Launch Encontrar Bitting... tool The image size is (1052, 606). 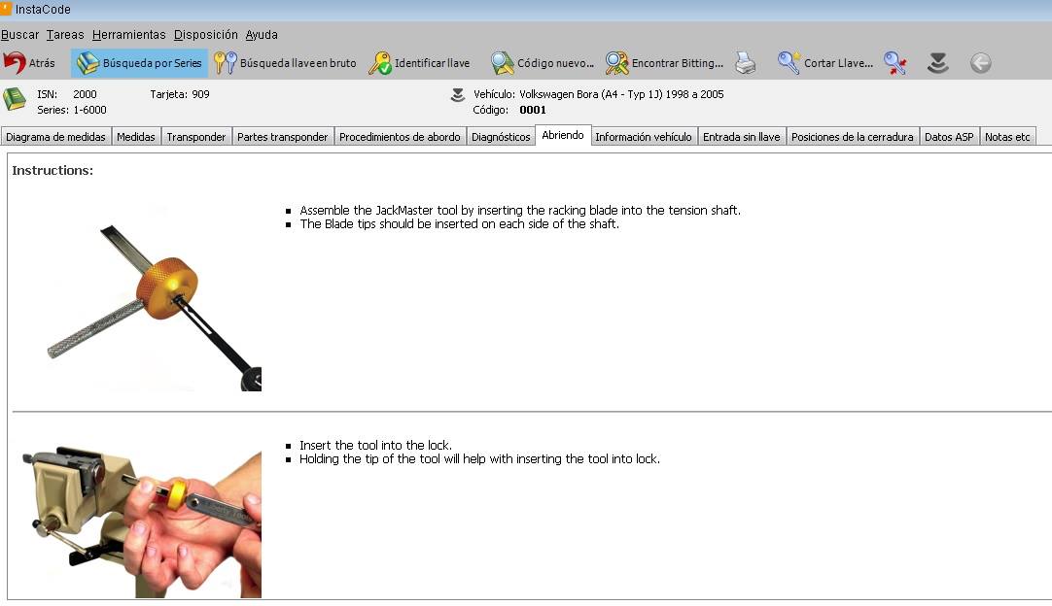click(664, 63)
